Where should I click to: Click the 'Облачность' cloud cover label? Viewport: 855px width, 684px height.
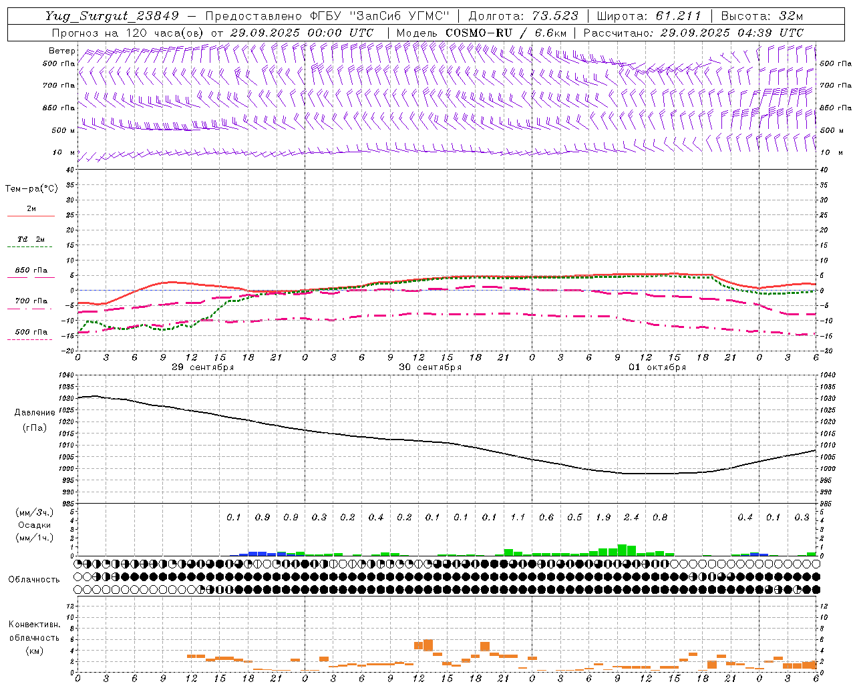[34, 579]
